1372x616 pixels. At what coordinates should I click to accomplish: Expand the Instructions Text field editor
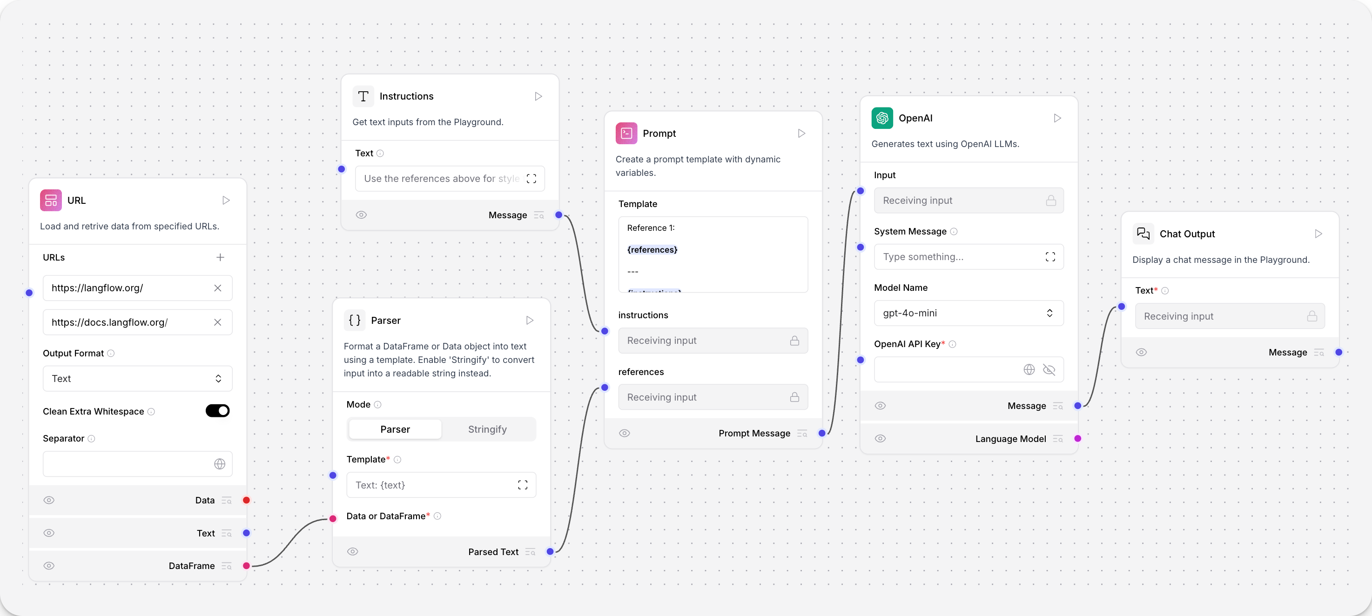coord(531,179)
